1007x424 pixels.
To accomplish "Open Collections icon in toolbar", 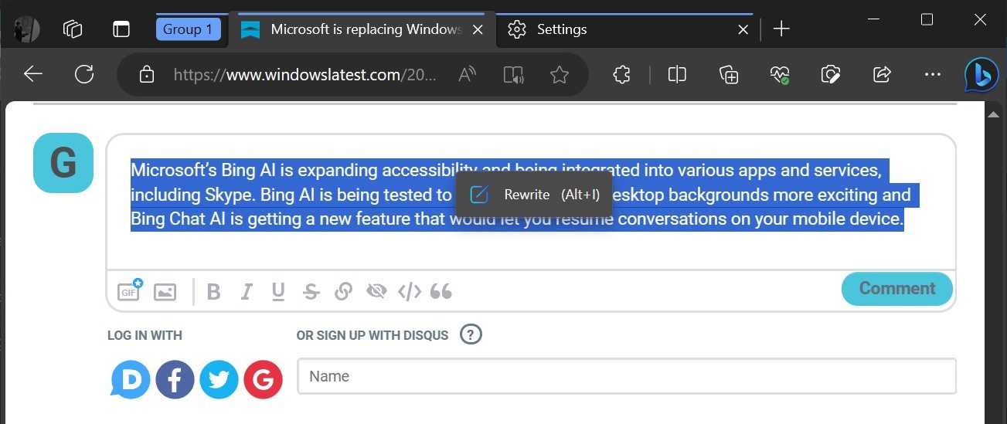I will click(x=729, y=75).
